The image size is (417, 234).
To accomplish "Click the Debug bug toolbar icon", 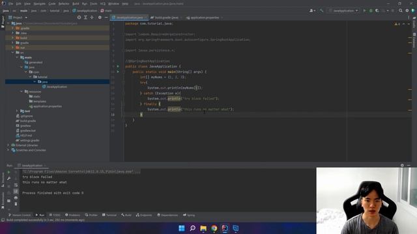I will [x=371, y=10].
